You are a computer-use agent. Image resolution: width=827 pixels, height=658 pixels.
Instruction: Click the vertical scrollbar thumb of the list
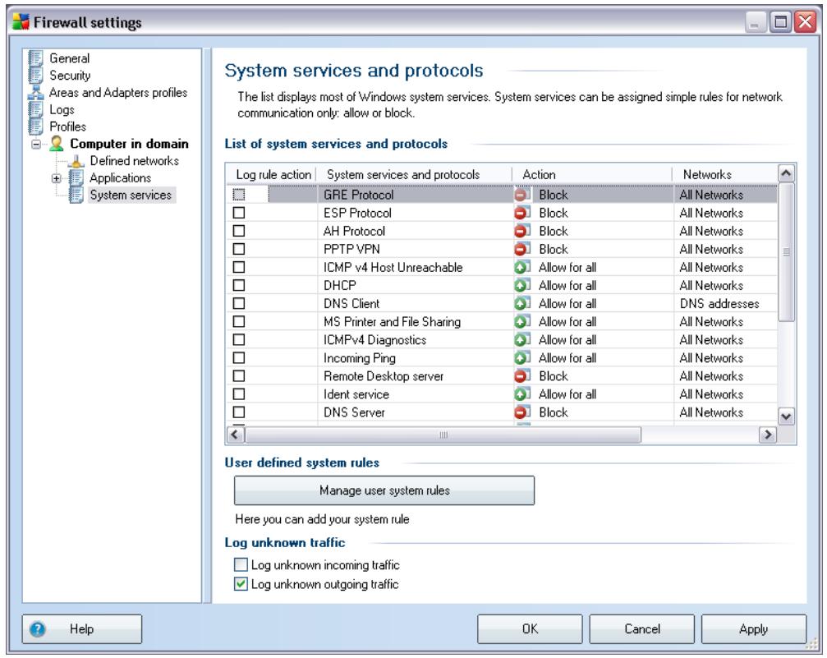tap(786, 251)
